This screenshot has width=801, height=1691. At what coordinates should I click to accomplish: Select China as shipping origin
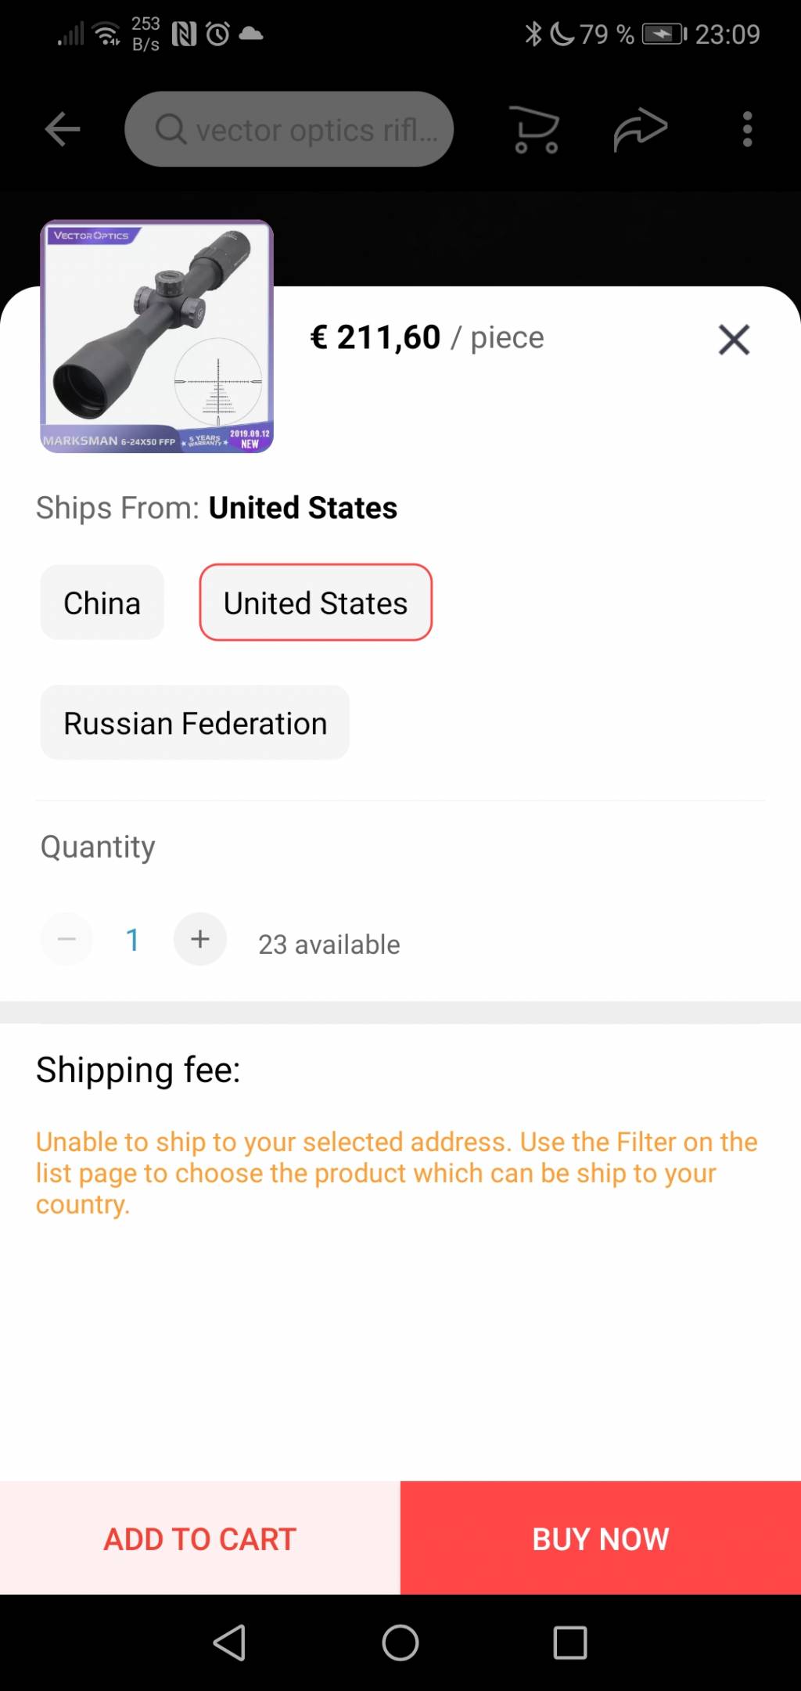[x=102, y=603]
